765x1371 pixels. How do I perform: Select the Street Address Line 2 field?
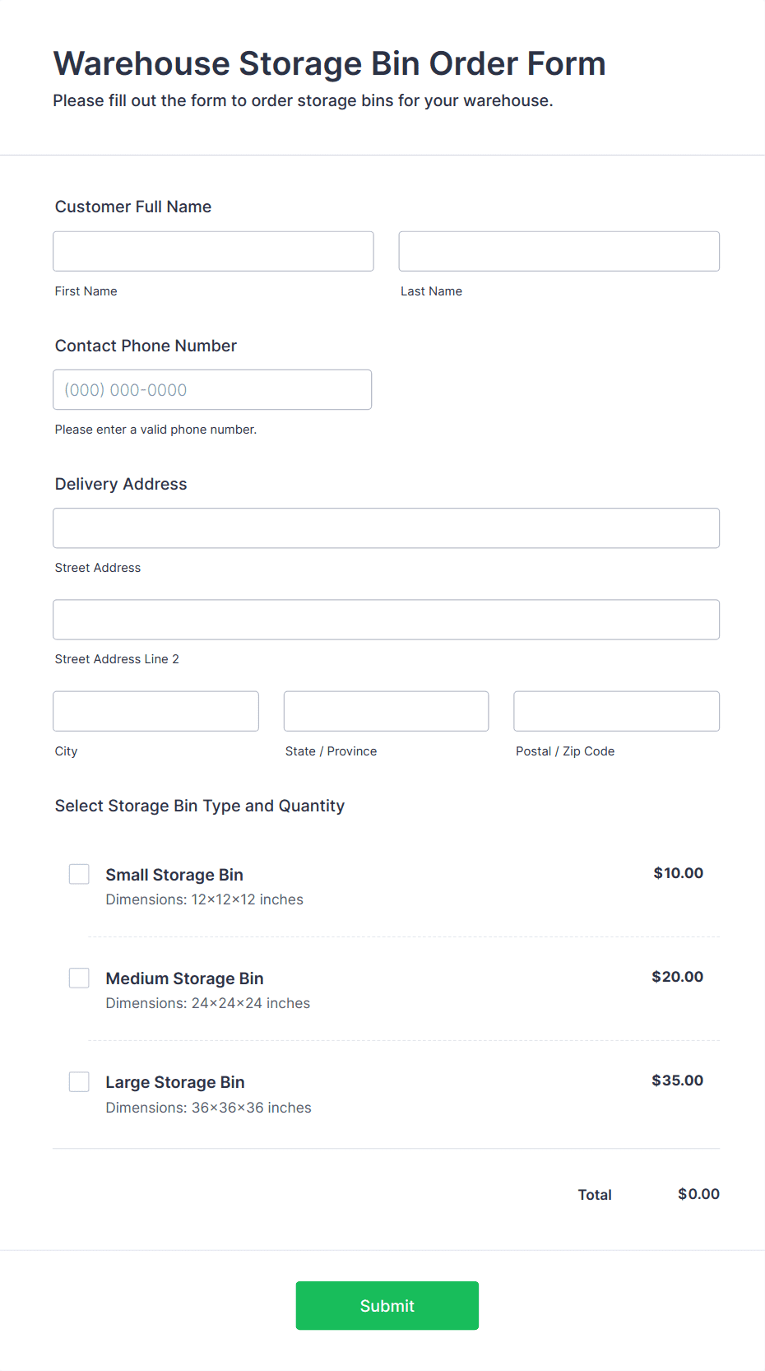point(386,620)
